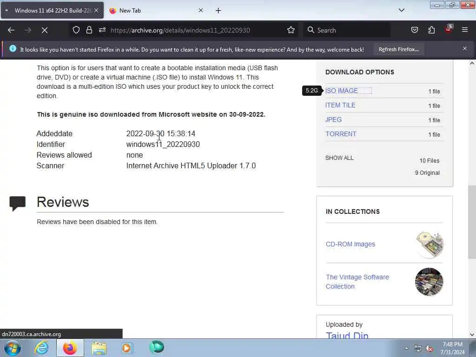Click the vertical scrollbar thumb
Image resolution: width=476 pixels, height=357 pixels.
472,222
